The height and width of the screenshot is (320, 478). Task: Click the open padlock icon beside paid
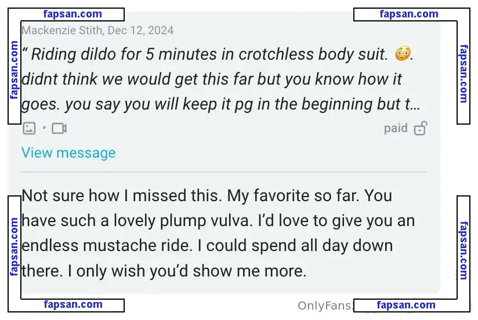[x=421, y=128]
